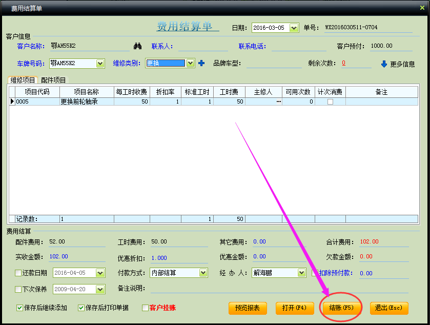Viewport: 430px width, 325px height.
Task: Click the 剩余次数 value 0
Action: pyautogui.click(x=343, y=63)
